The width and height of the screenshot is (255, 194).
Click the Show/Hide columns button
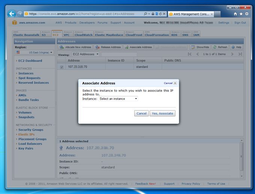pyautogui.click(x=200, y=47)
